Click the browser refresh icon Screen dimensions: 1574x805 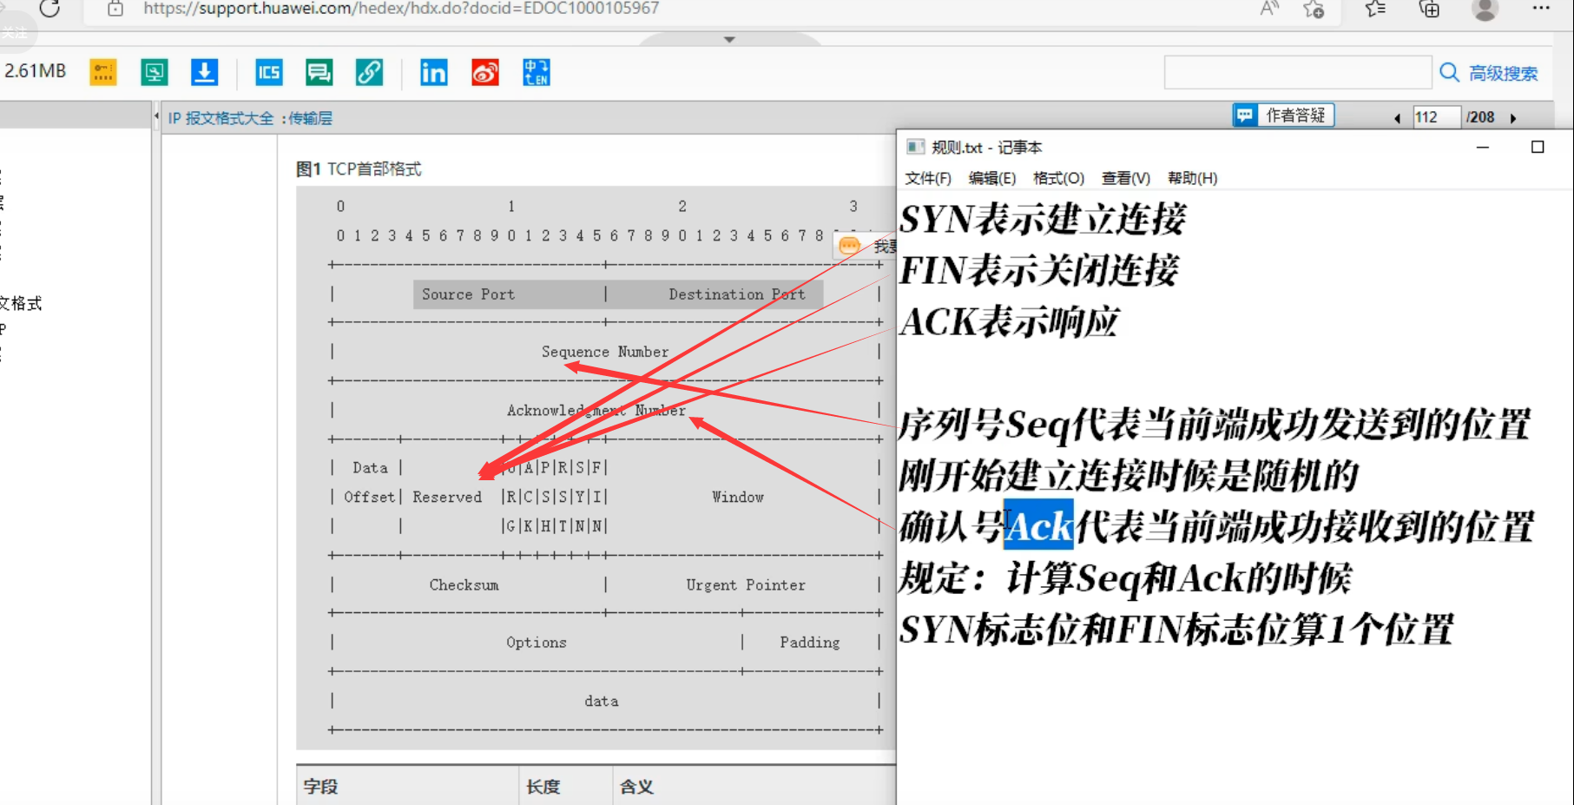49,9
